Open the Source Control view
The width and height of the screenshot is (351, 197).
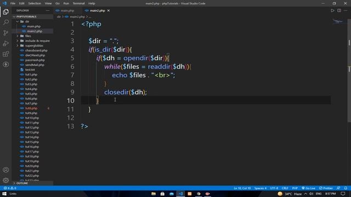(x=6, y=33)
